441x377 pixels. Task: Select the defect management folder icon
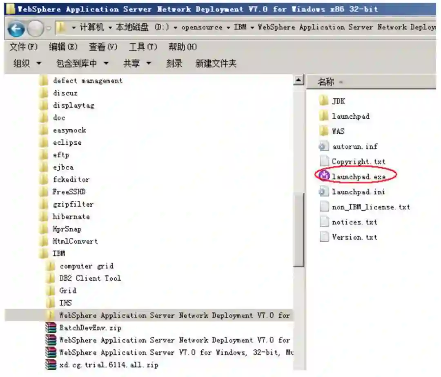click(44, 81)
